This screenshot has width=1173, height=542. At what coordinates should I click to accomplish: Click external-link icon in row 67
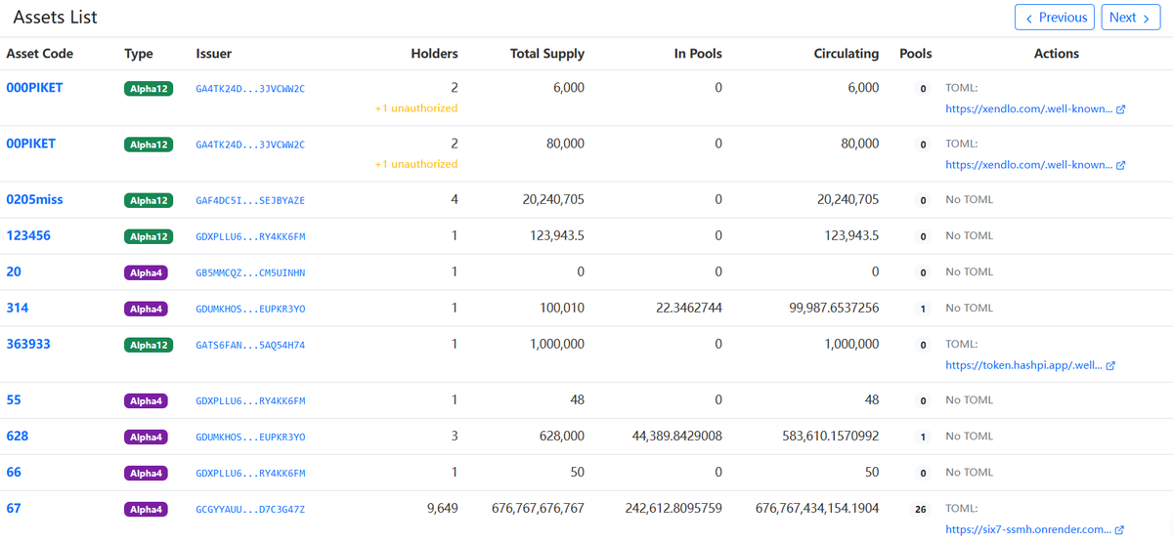pyautogui.click(x=1119, y=530)
